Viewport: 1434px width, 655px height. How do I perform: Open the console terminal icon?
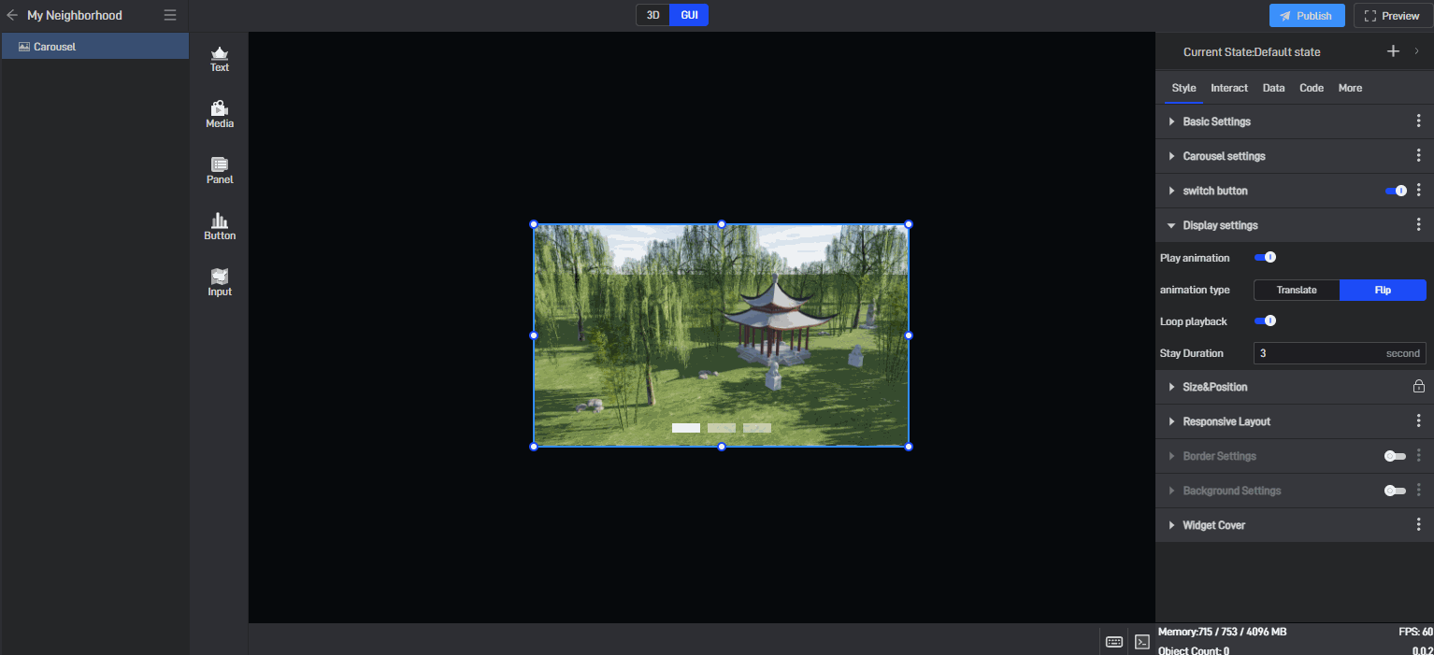click(1141, 642)
